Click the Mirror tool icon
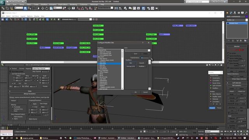The image size is (249, 140). point(116,8)
